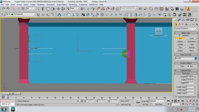Toggle the AutoGrid checkbox
Screen dimensions: 199x112
(x=180, y=35)
